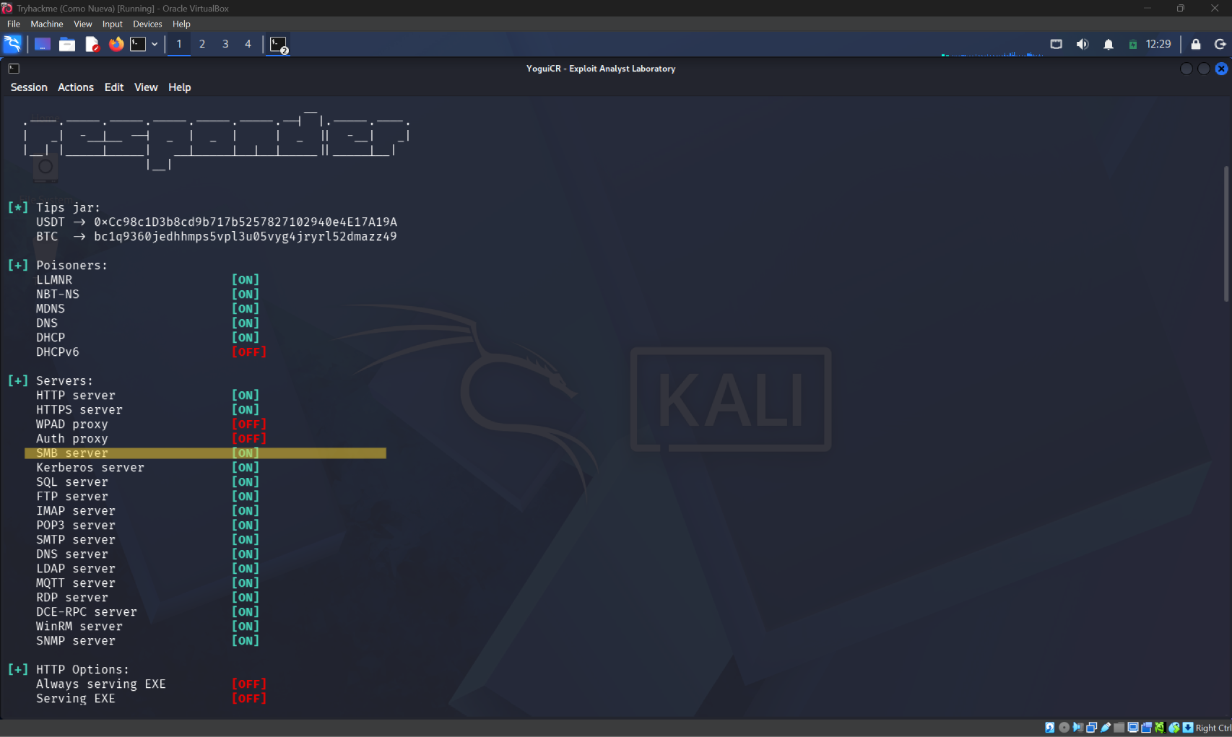The width and height of the screenshot is (1232, 737).
Task: Open the file manager from the Kali panel
Action: (x=67, y=44)
